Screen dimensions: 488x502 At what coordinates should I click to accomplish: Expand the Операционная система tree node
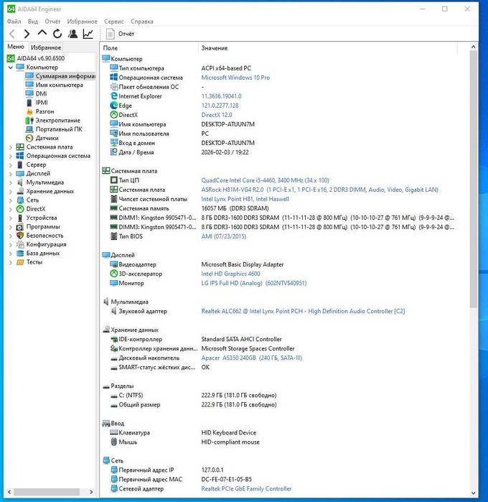(x=11, y=156)
